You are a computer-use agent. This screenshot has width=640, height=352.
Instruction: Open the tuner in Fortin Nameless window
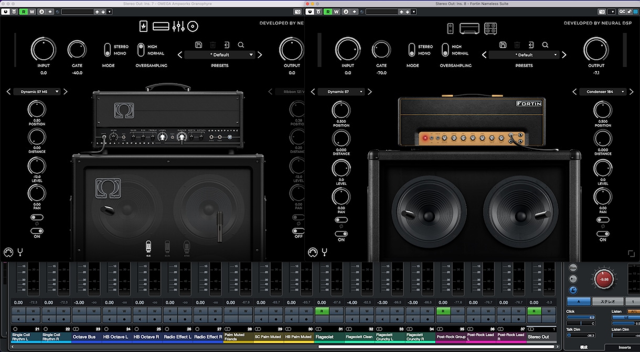tap(325, 252)
